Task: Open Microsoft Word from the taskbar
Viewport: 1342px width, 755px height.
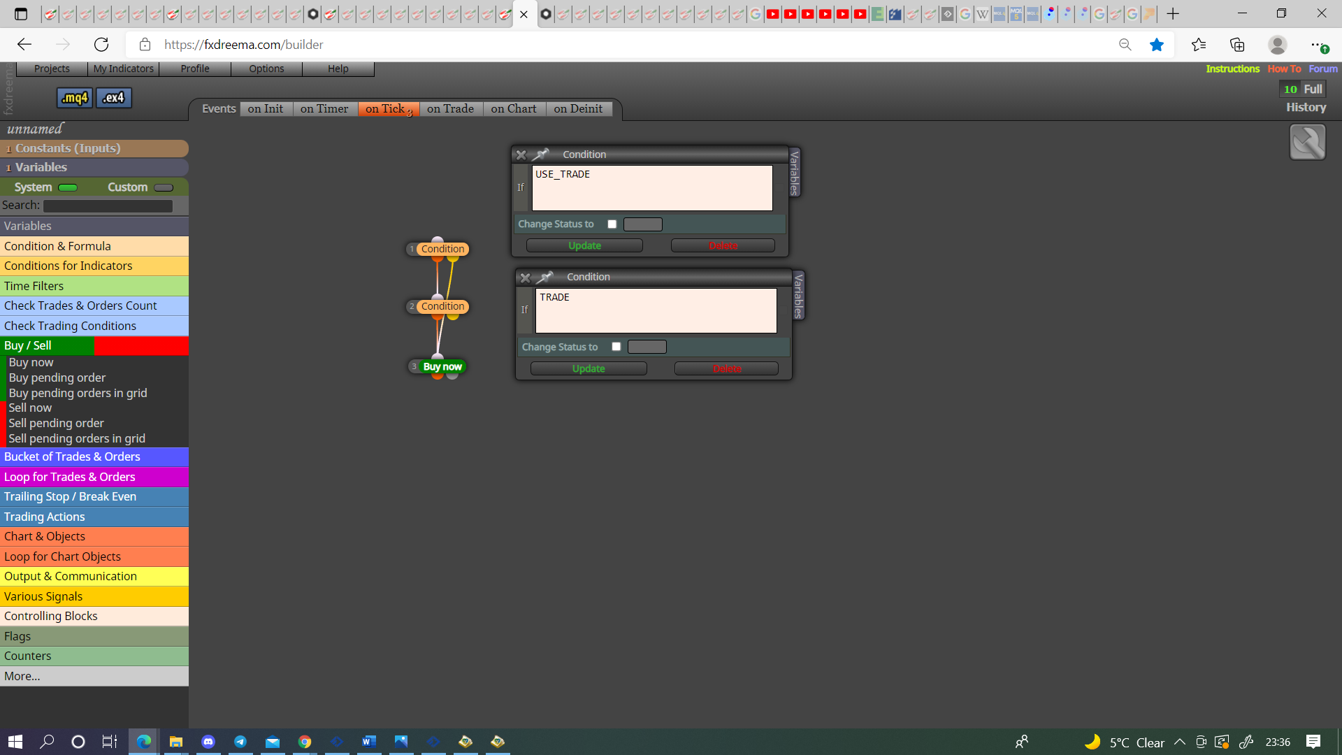Action: pos(369,742)
